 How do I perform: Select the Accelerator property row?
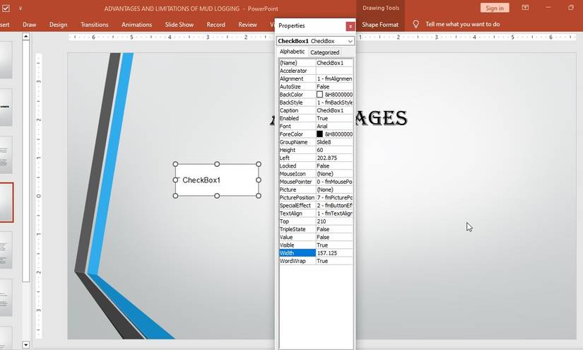[316, 71]
